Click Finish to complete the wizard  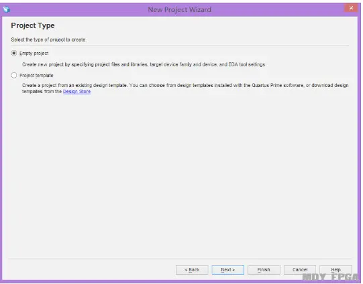click(x=264, y=270)
